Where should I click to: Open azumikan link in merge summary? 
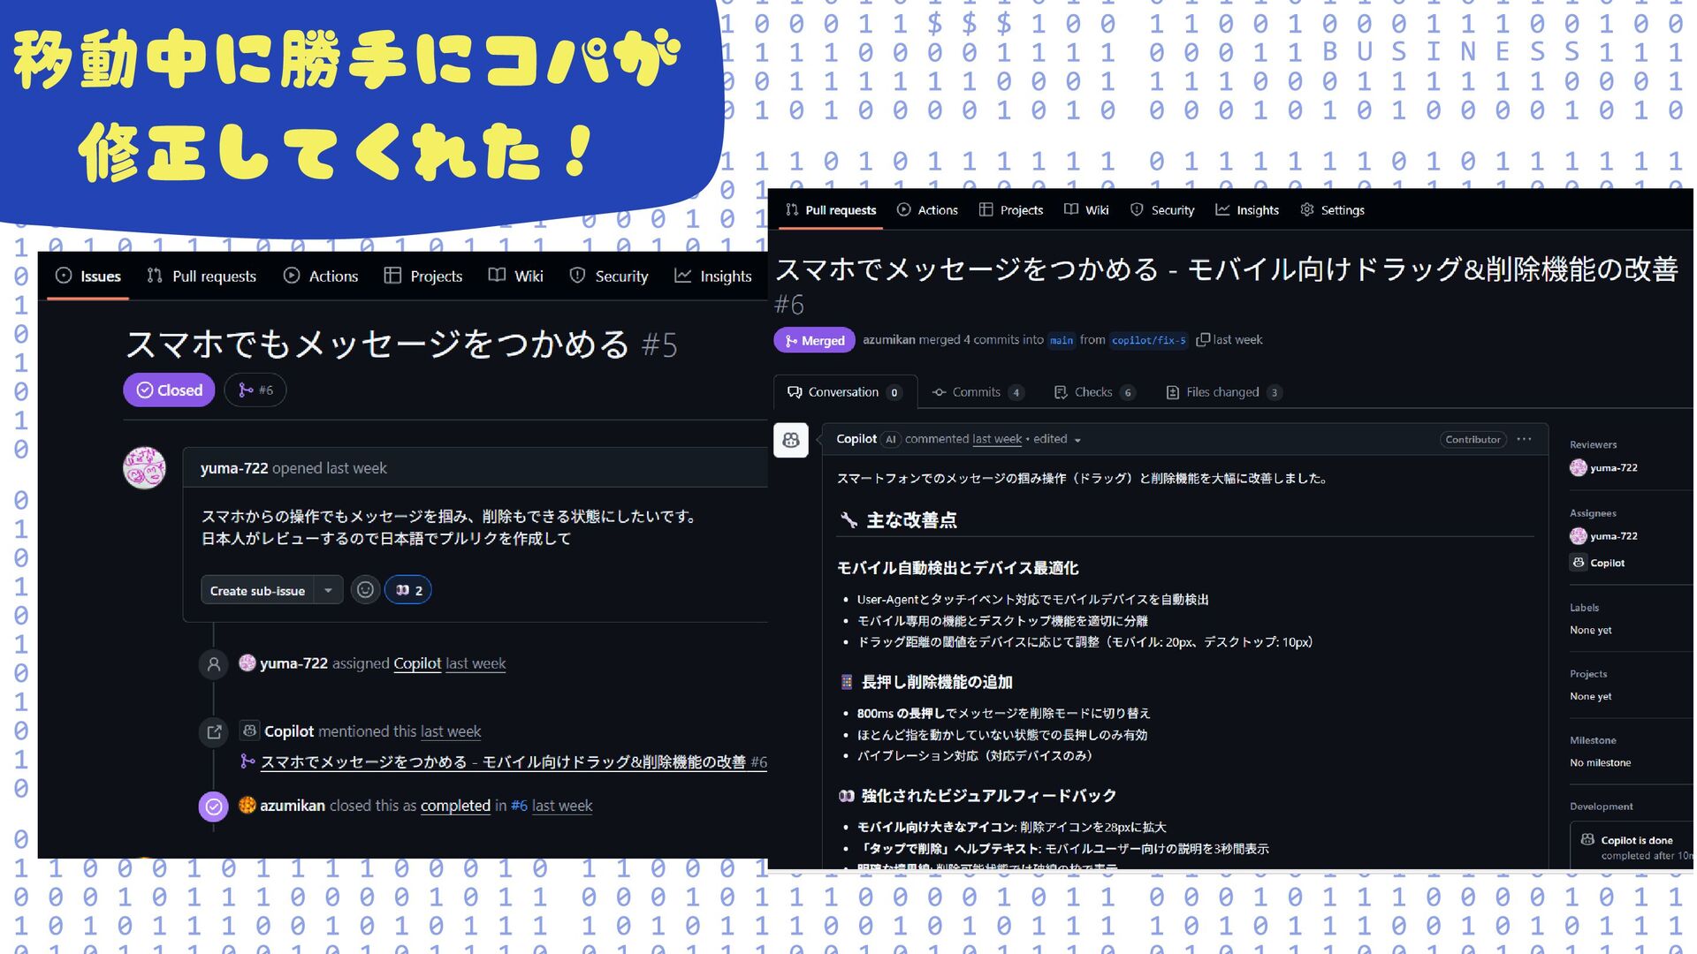point(888,340)
